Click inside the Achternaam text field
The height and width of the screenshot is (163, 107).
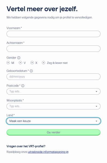(x=53, y=49)
